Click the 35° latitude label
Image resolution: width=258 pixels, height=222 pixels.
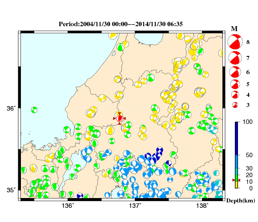click(12, 190)
